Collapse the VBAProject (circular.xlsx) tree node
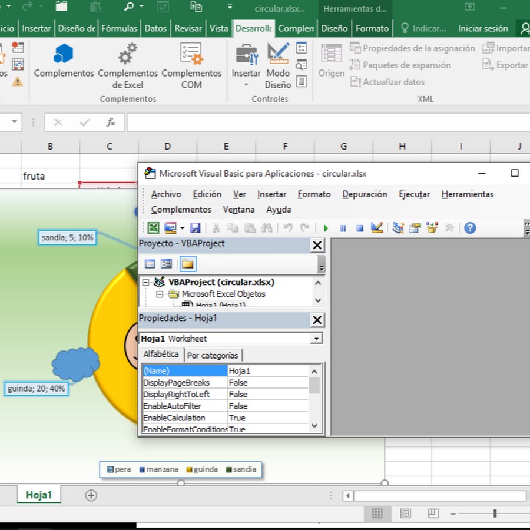The height and width of the screenshot is (530, 530). click(146, 283)
